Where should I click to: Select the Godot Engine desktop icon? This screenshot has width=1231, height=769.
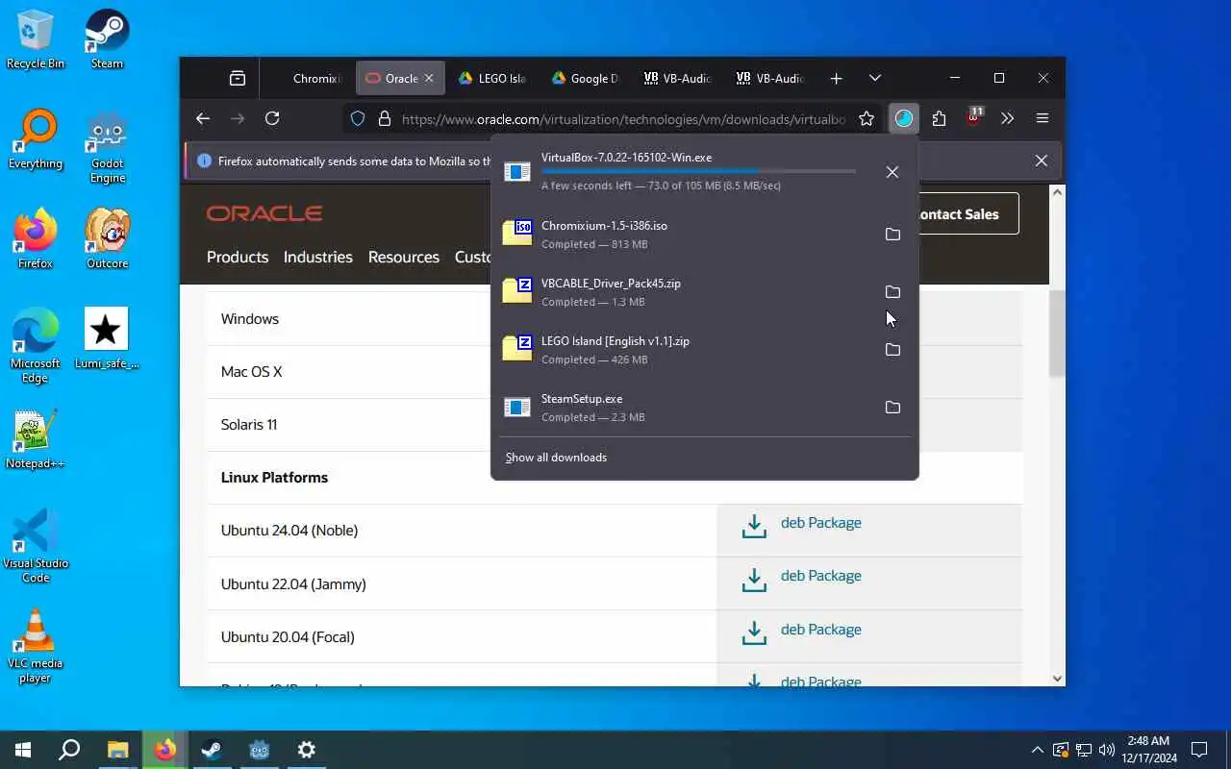point(107,148)
